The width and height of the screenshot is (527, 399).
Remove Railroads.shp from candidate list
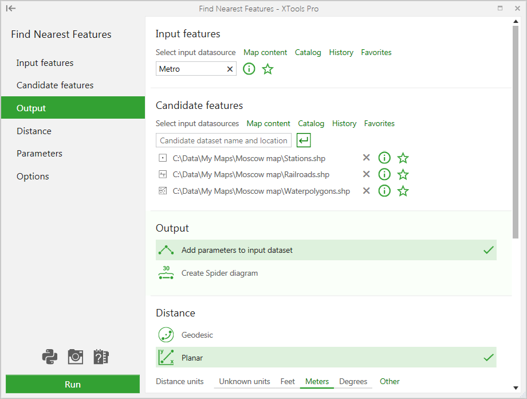[x=367, y=174]
